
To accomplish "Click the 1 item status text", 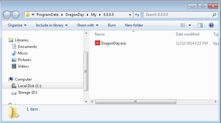I will pos(32,109).
